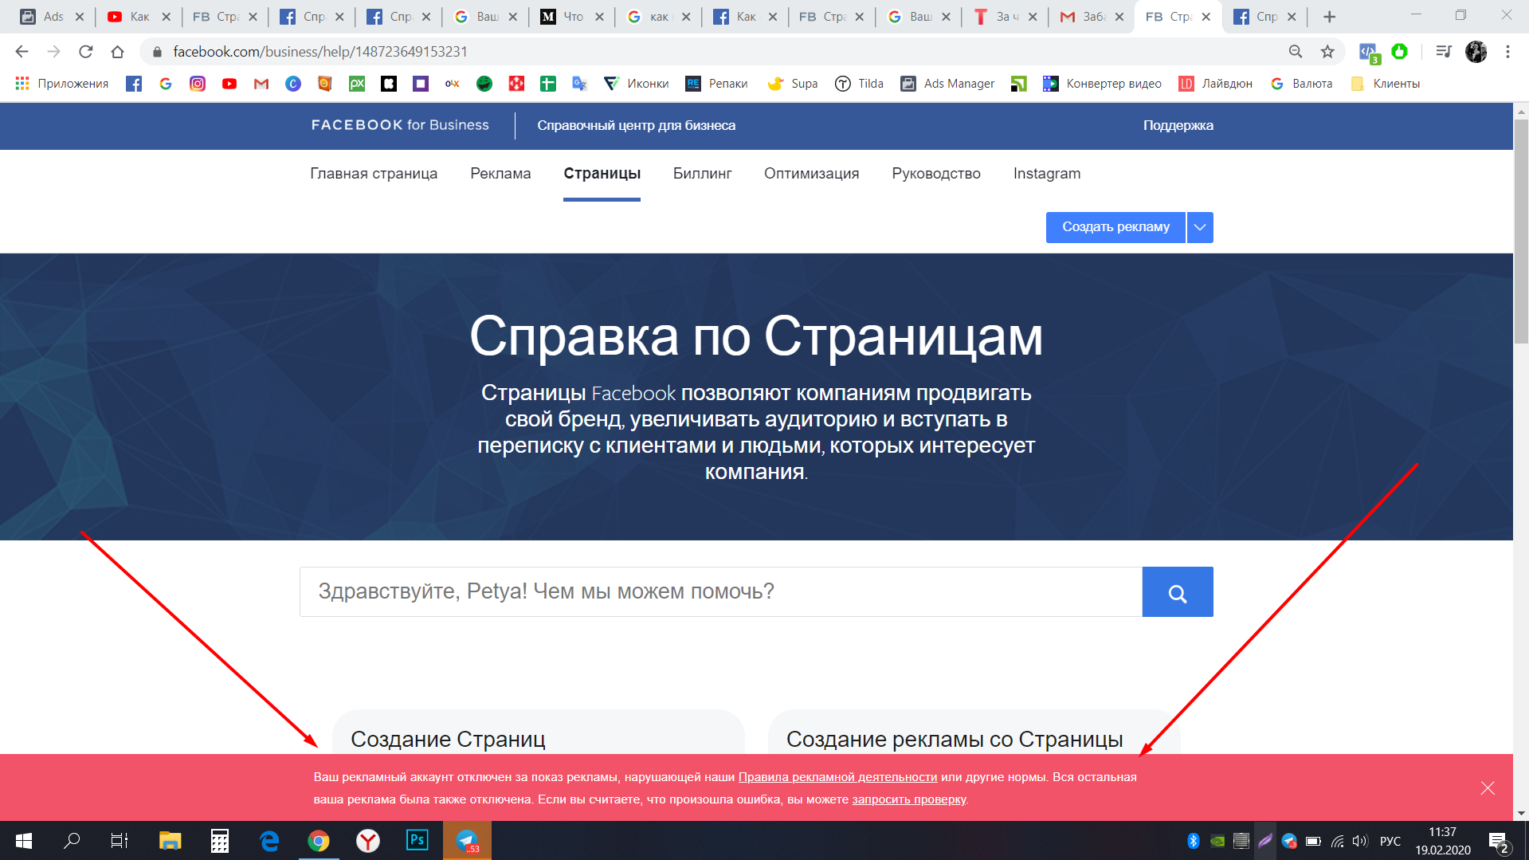Click the help search input field
This screenshot has width=1529, height=860.
pos(721,591)
